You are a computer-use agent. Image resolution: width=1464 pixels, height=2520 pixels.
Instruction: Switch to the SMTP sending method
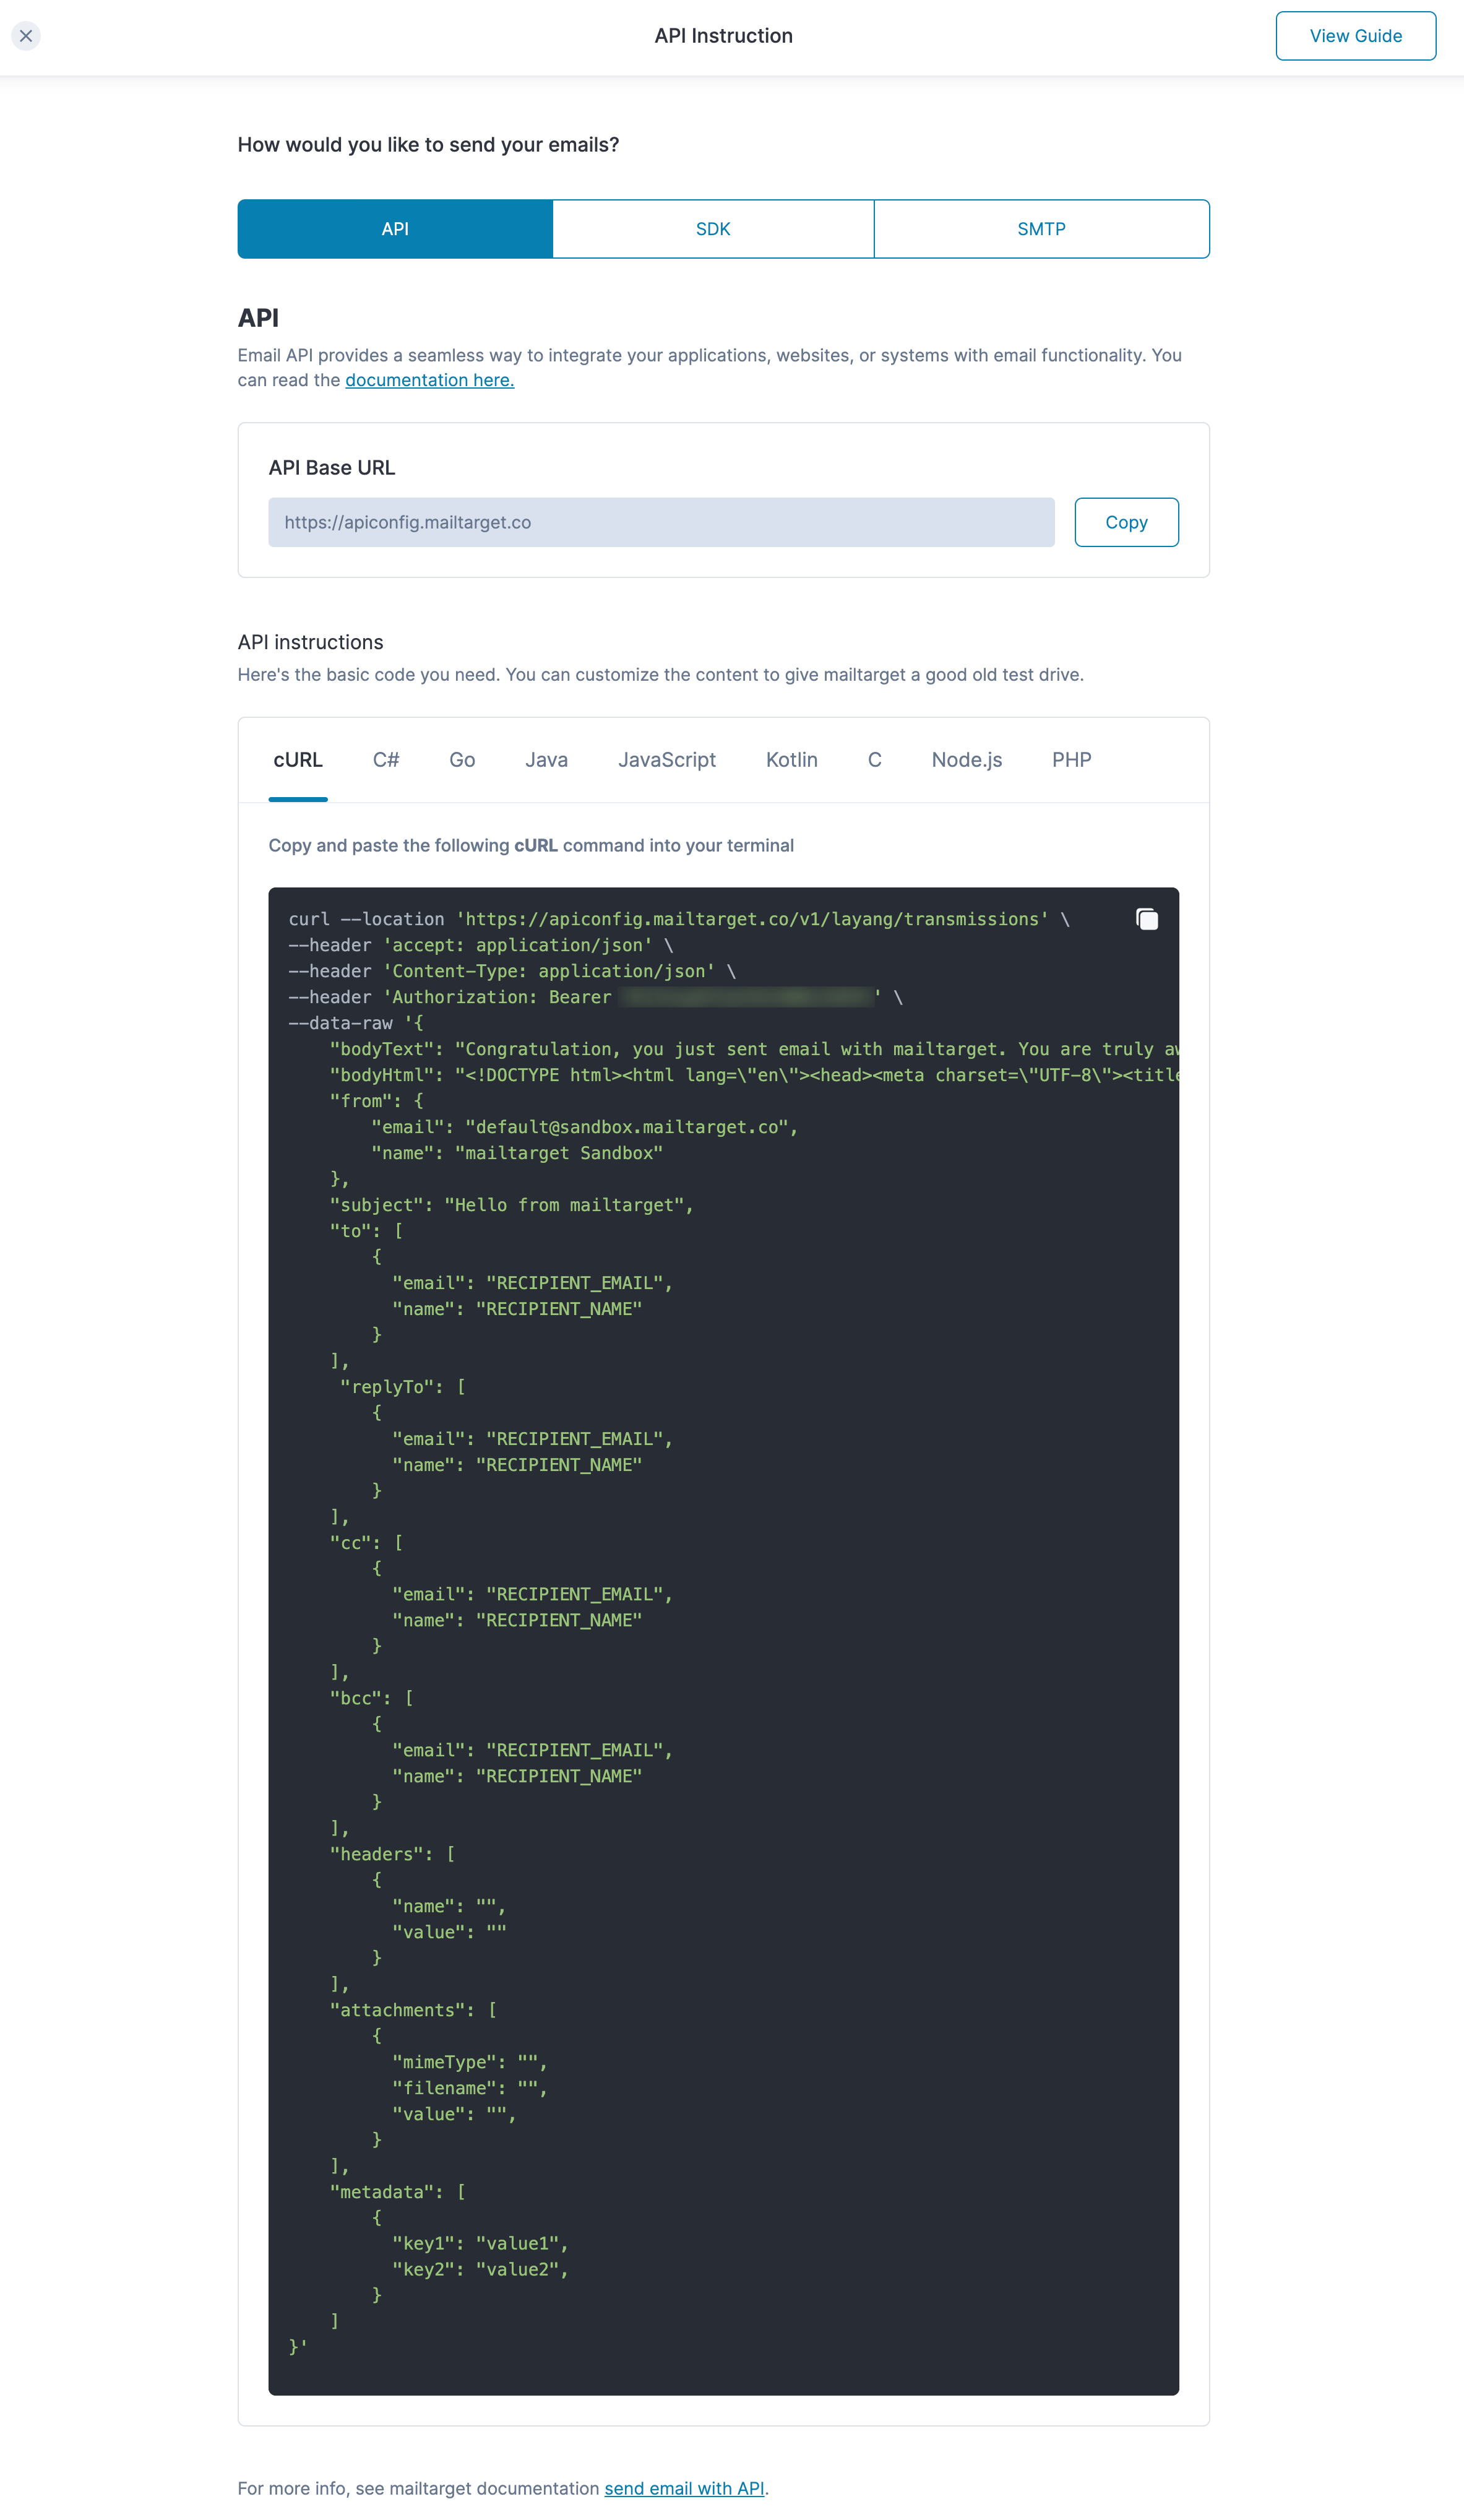pos(1041,229)
